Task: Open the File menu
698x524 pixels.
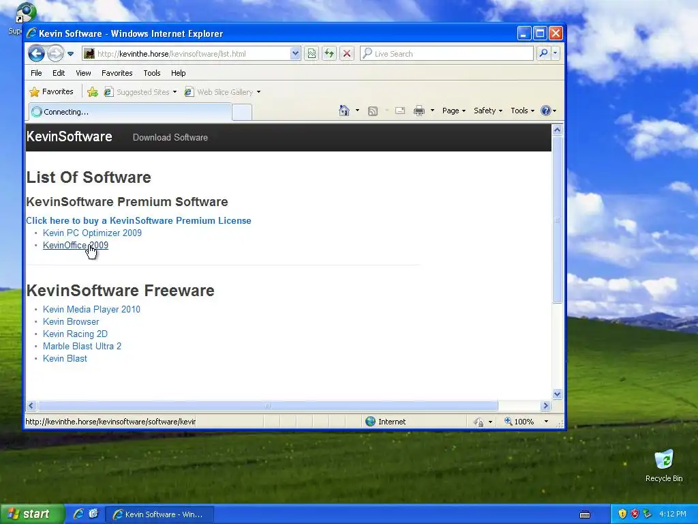Action: (x=36, y=73)
